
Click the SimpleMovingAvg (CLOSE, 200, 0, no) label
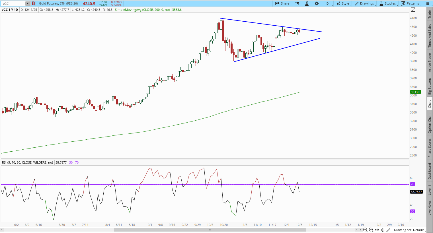click(x=142, y=10)
